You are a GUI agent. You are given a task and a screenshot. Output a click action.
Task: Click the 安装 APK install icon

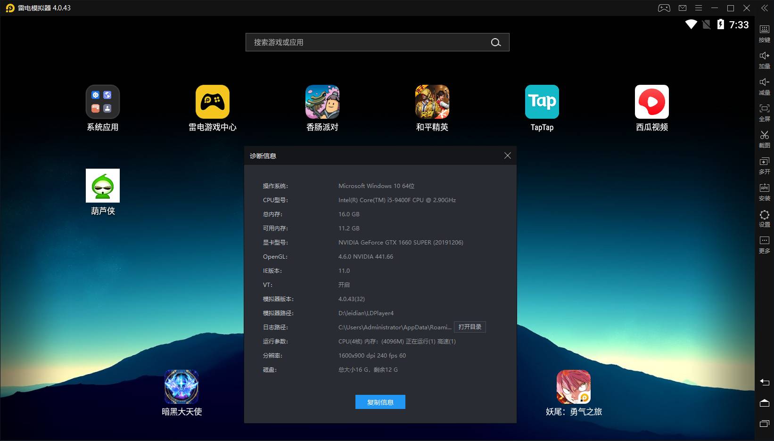coord(764,191)
